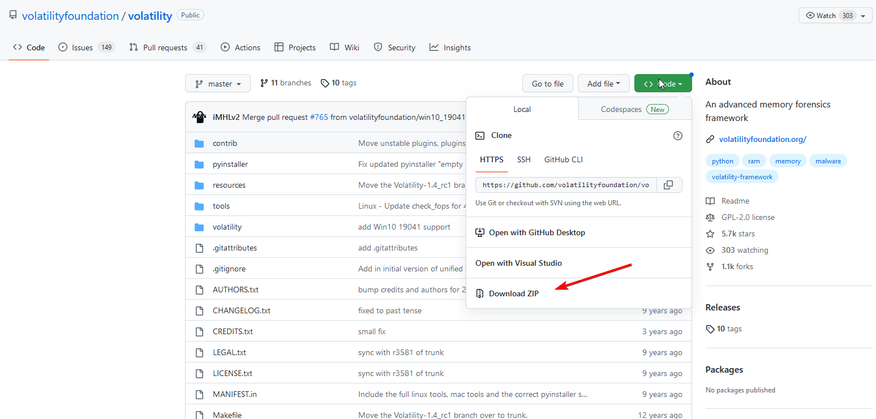Select the GitHub CLI clone option
The width and height of the screenshot is (876, 419).
pos(564,159)
